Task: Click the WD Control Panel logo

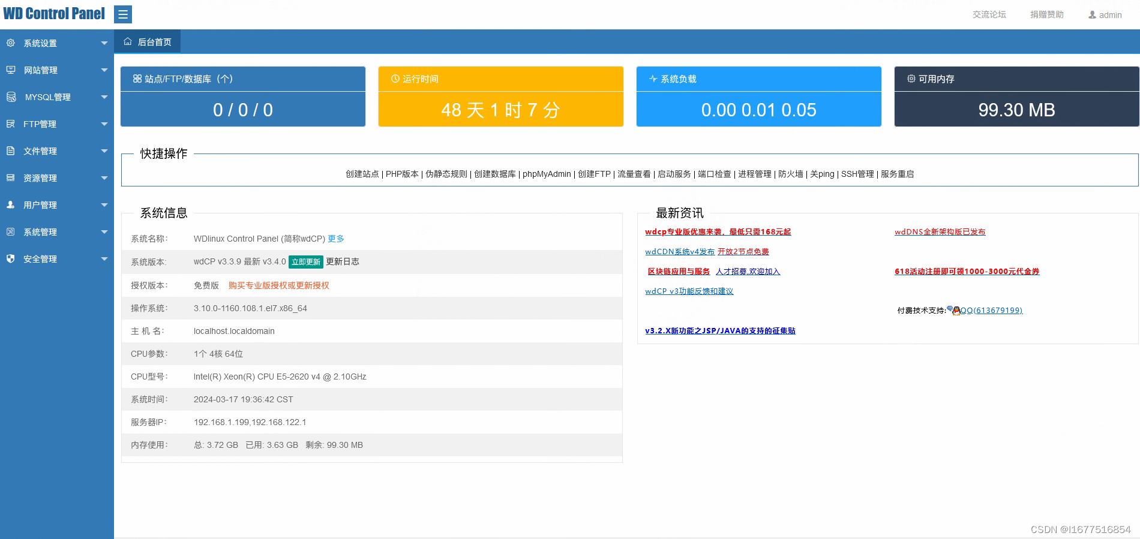Action: (54, 14)
